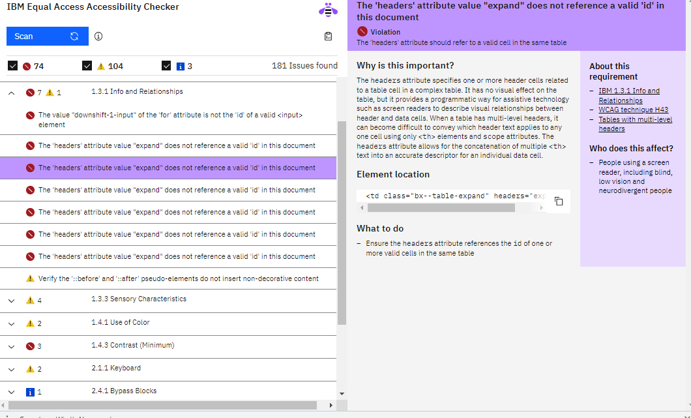Click the refresh icon inside Scan button
The image size is (691, 418).
click(x=74, y=36)
